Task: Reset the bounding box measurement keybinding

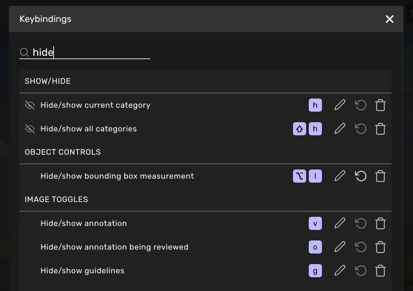Action: [x=361, y=176]
